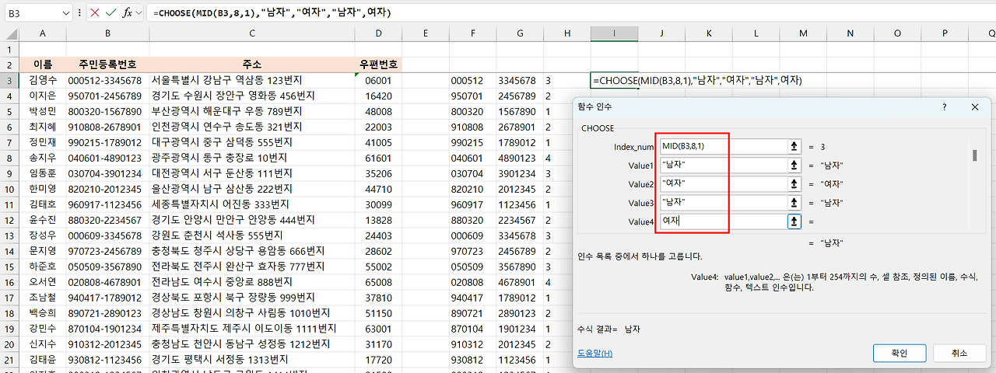Click the select-all corner of the sheet
Viewport: 996px width, 373px height.
pos(9,33)
